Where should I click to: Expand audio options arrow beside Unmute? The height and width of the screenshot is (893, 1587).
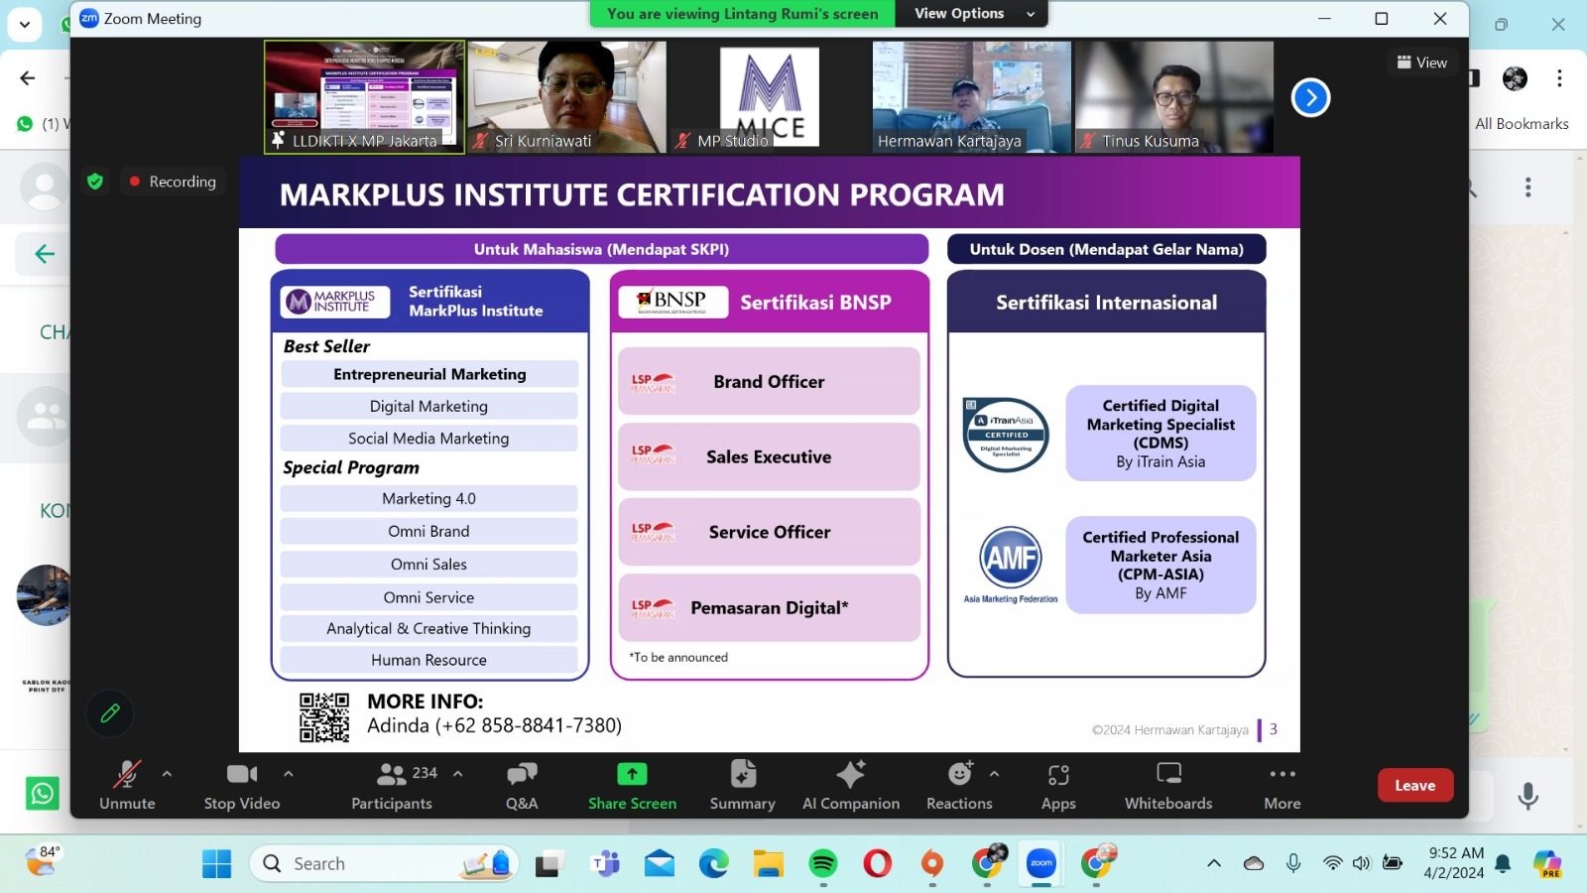coord(167,773)
